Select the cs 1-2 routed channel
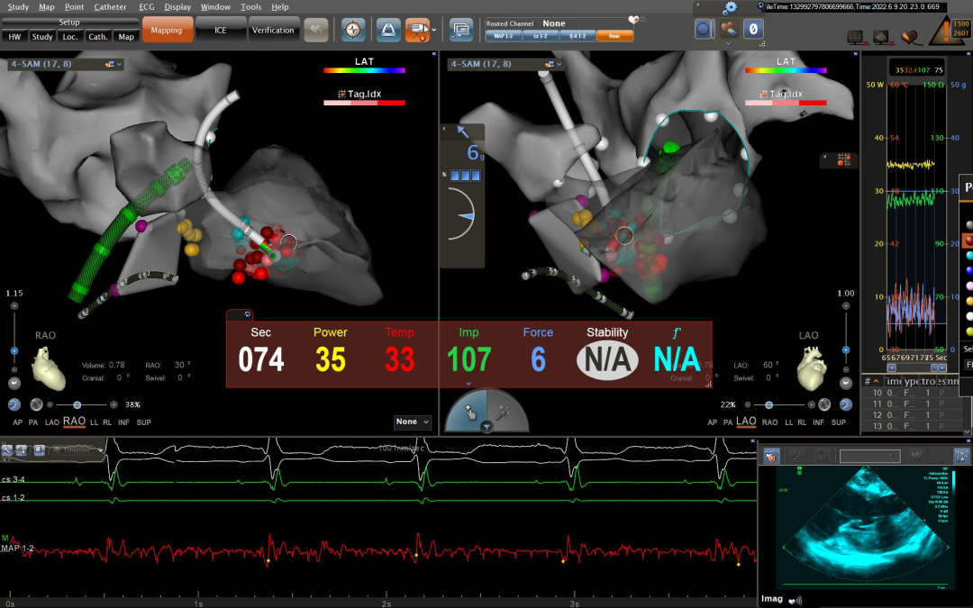 (541, 36)
